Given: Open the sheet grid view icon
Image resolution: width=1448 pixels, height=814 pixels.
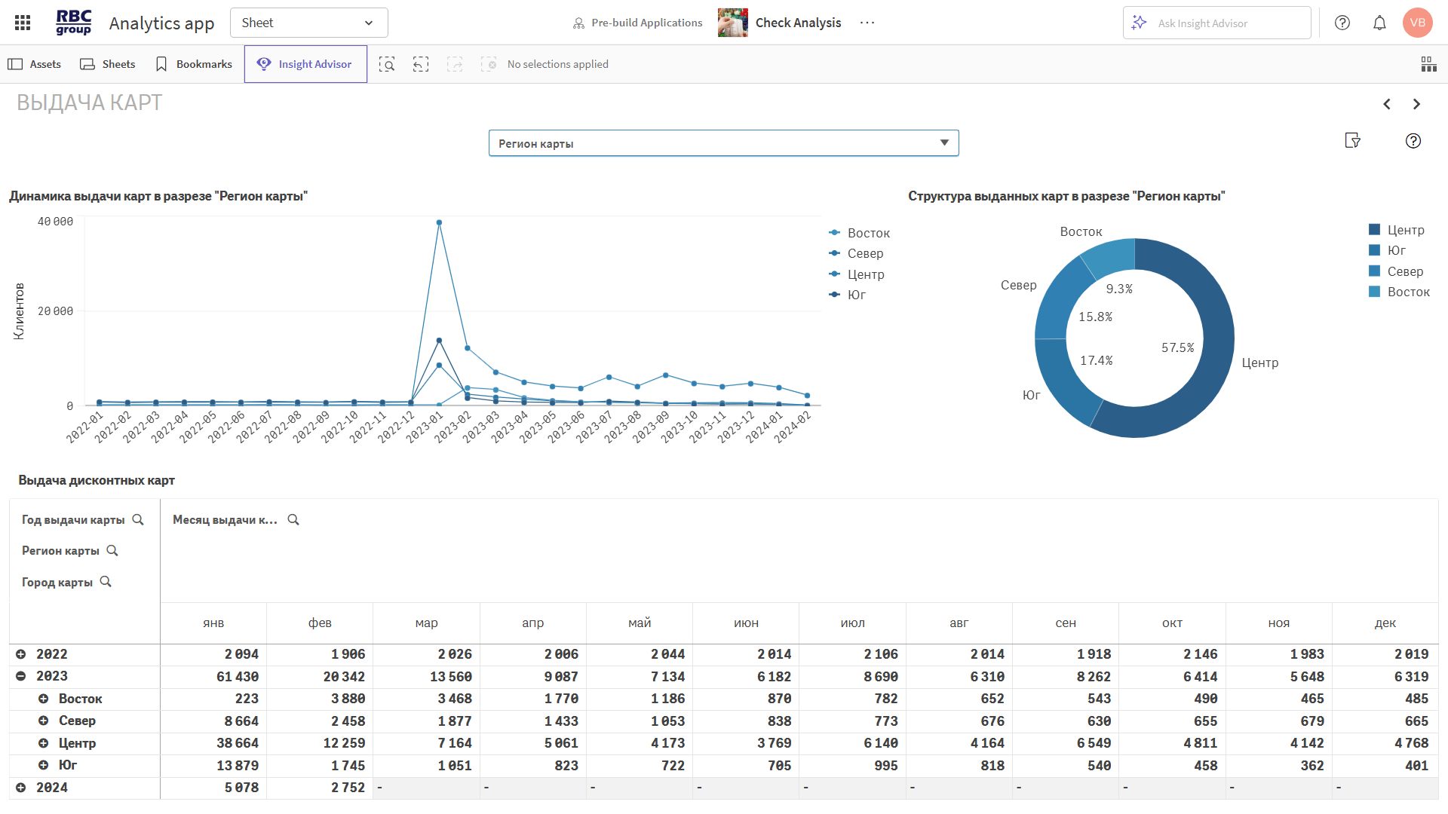Looking at the screenshot, I should pyautogui.click(x=1428, y=64).
